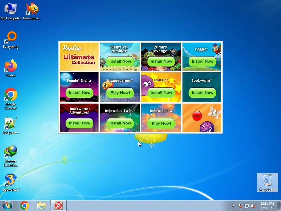Image resolution: width=281 pixels, height=211 pixels.
Task: Select the Notepad++ desktop shortcut
Action: [11, 126]
